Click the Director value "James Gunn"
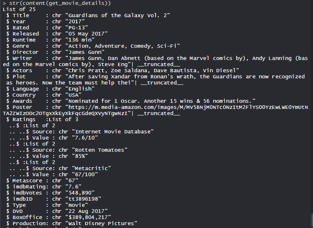313x228 pixels. tap(85, 52)
